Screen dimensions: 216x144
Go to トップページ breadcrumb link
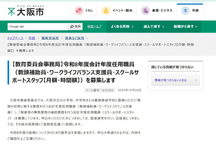point(15,38)
